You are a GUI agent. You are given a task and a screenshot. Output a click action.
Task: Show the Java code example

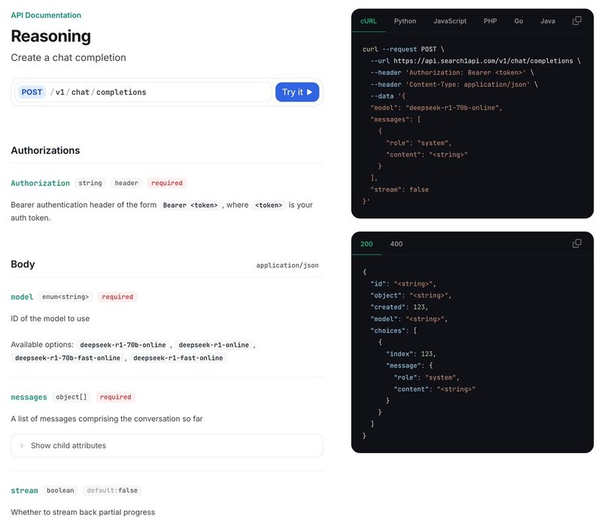click(x=548, y=21)
